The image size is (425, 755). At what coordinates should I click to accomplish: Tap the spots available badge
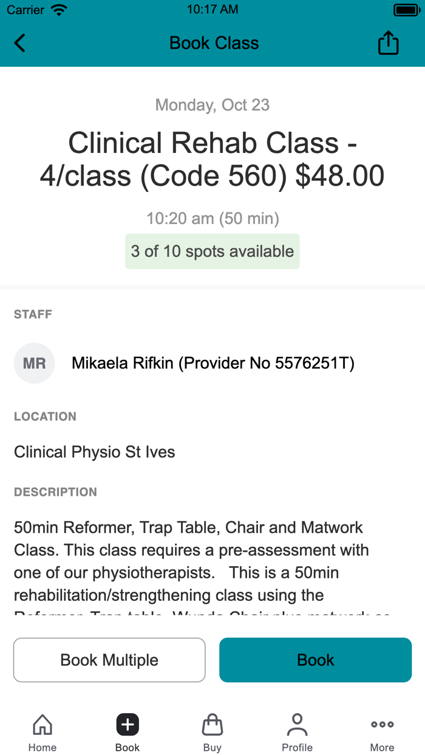point(212,251)
